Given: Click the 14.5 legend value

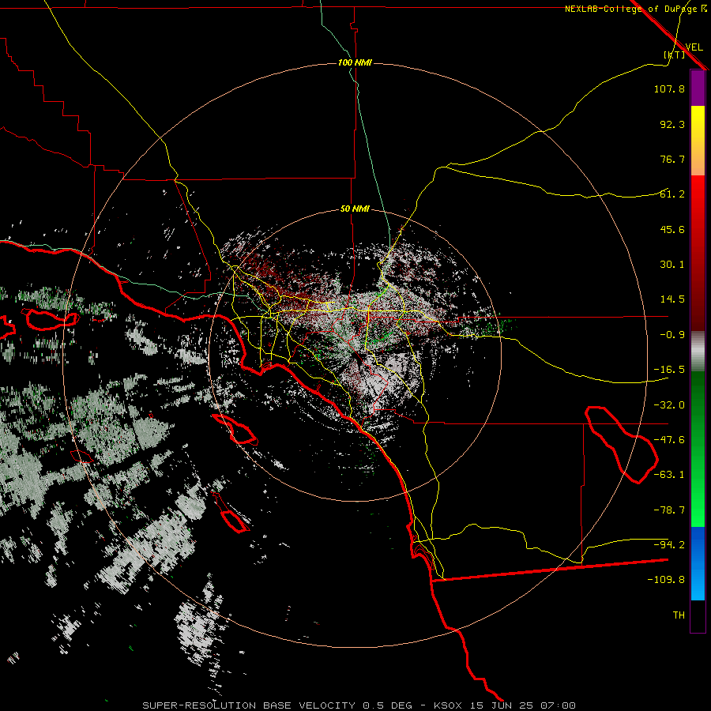Looking at the screenshot, I should point(672,299).
